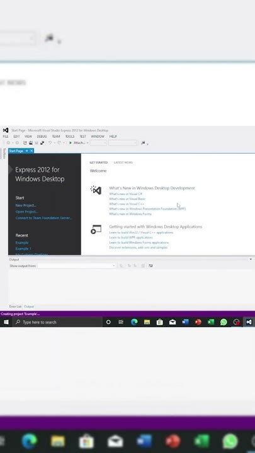The image size is (255, 453).
Task: Click the New Project toolbar icon
Action: pos(25,143)
